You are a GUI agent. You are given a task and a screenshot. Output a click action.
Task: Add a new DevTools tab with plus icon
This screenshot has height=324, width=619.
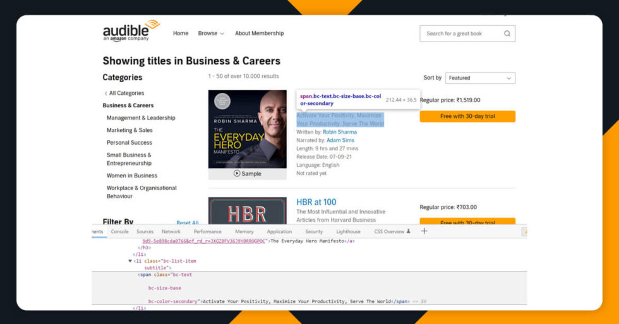coord(424,231)
